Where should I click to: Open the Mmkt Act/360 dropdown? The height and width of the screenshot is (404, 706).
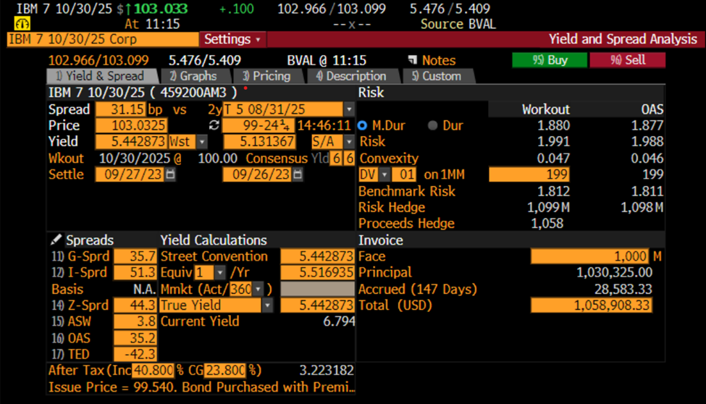[258, 289]
